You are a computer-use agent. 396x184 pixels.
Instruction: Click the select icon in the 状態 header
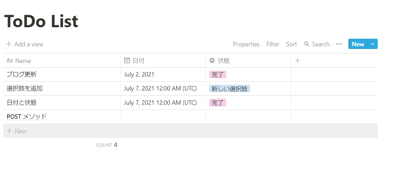point(212,61)
